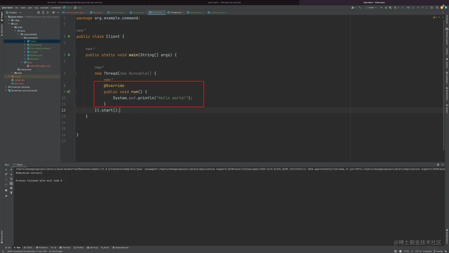
Task: Click the 4 spaces indent status widget
Action: pyautogui.click(x=427, y=251)
